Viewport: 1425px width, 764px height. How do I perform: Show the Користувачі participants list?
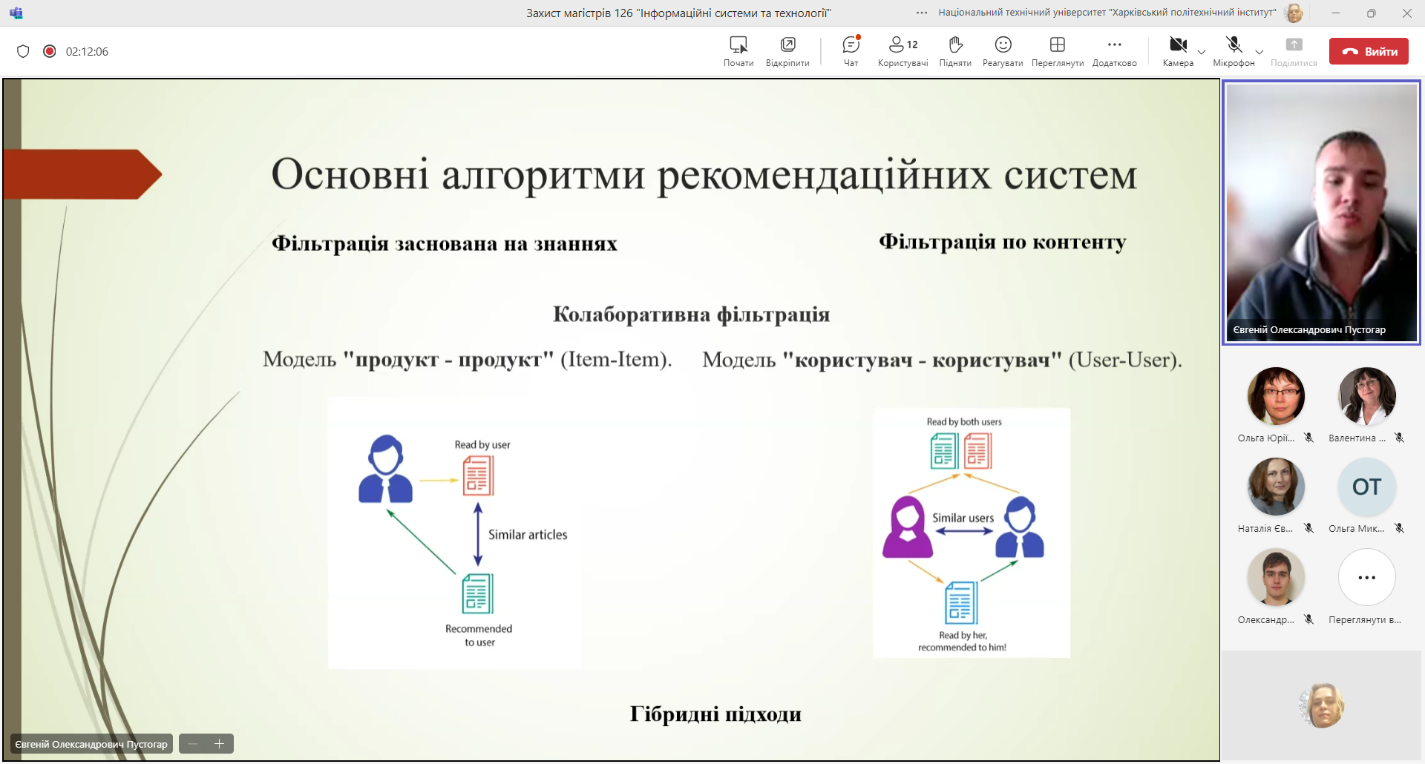pos(902,51)
